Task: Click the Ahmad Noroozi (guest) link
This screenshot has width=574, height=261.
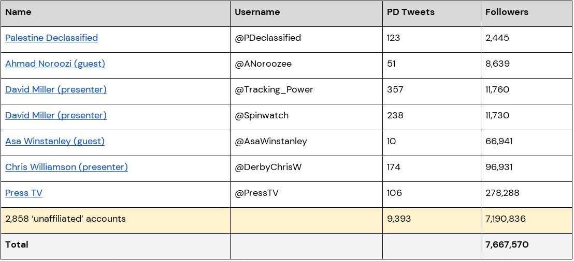Action: coord(55,64)
